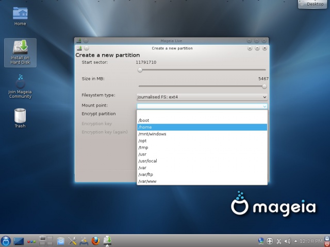Minimize the Create a new partition dialog
330x247 pixels.
click(x=250, y=48)
